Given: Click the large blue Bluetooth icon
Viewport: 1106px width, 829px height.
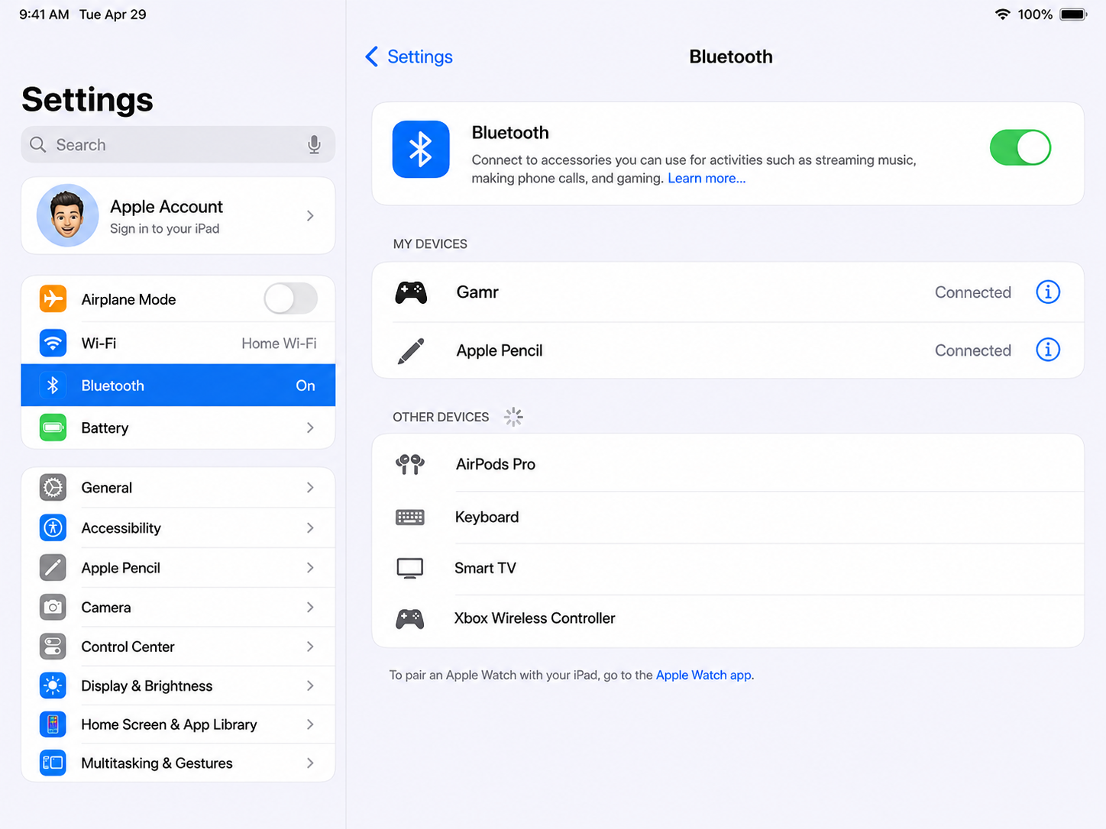Looking at the screenshot, I should [421, 149].
